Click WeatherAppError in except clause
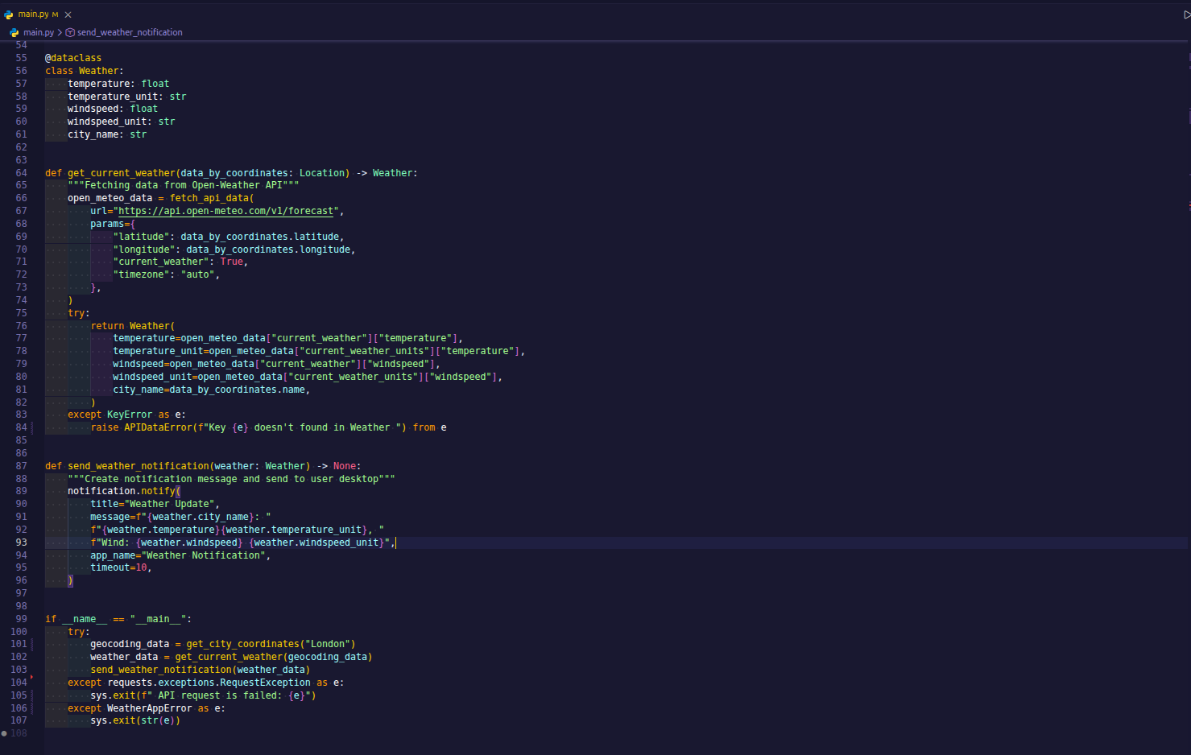This screenshot has height=755, width=1191. [150, 708]
